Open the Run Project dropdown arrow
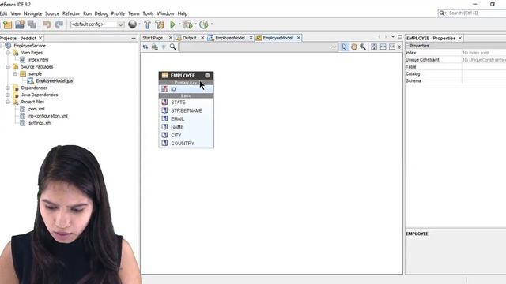The width and height of the screenshot is (506, 284). click(x=179, y=24)
